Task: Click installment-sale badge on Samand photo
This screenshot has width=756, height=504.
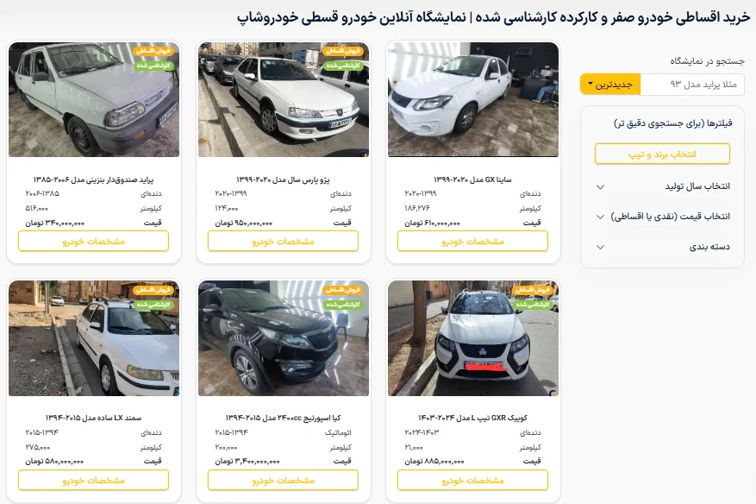Action: [x=153, y=290]
